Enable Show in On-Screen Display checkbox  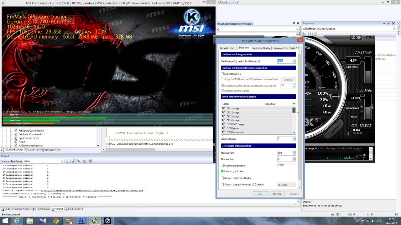(x=222, y=178)
